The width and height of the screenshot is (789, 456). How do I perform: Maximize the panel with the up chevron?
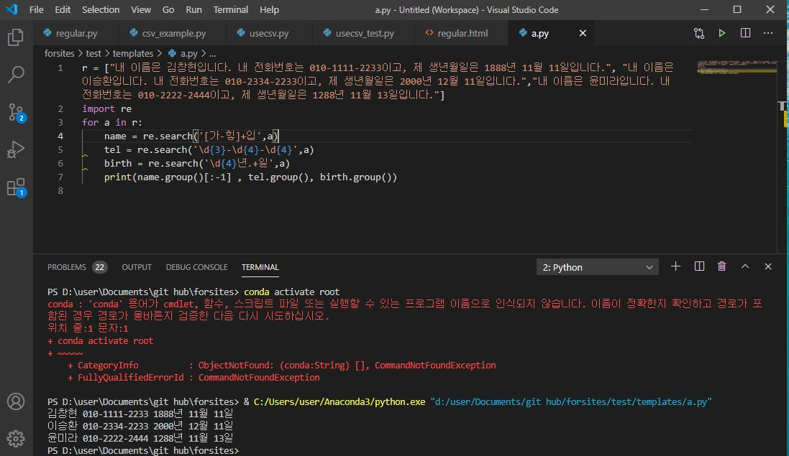pyautogui.click(x=744, y=266)
